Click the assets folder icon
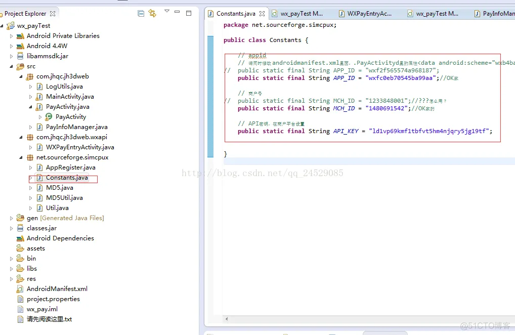515x335 pixels. click(20, 248)
